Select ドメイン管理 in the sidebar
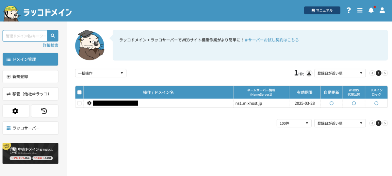Image resolution: width=392 pixels, height=176 pixels. 30,59
